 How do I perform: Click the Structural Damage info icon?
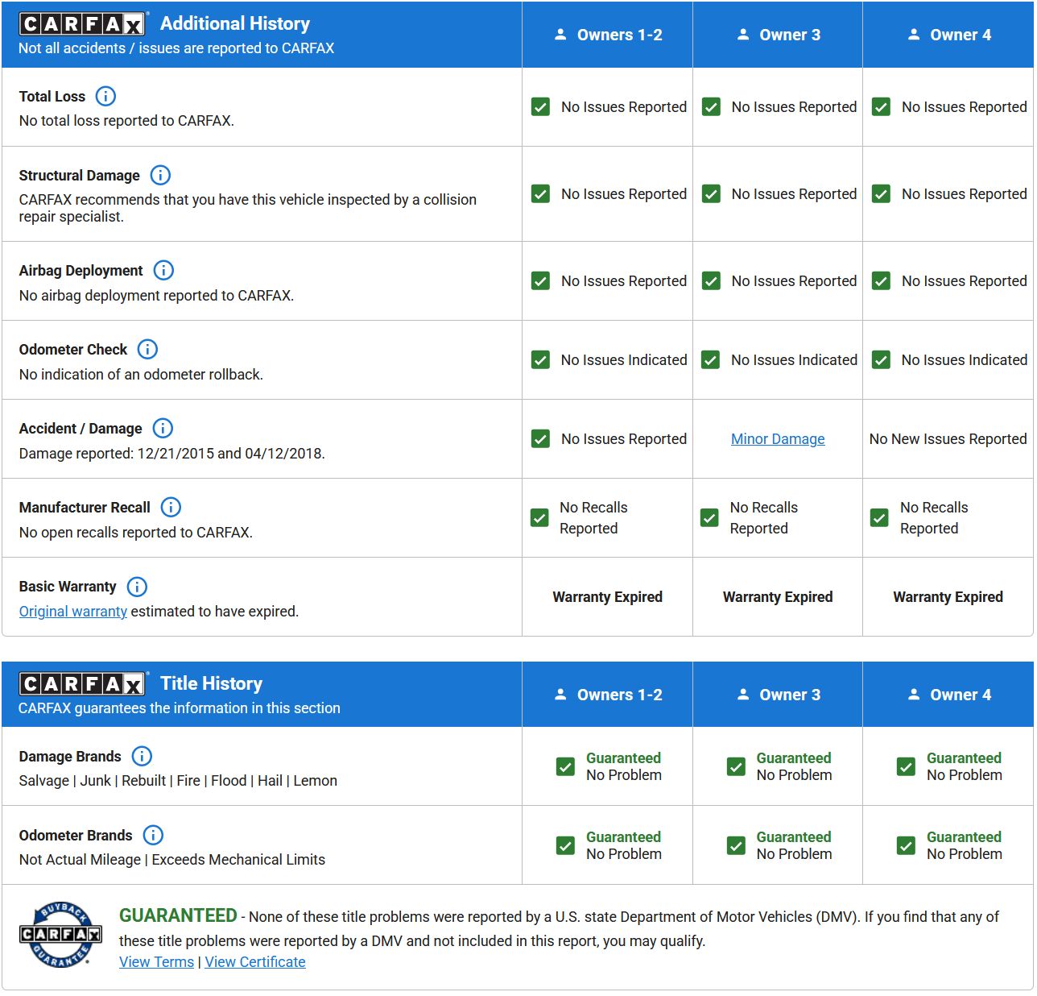click(160, 176)
